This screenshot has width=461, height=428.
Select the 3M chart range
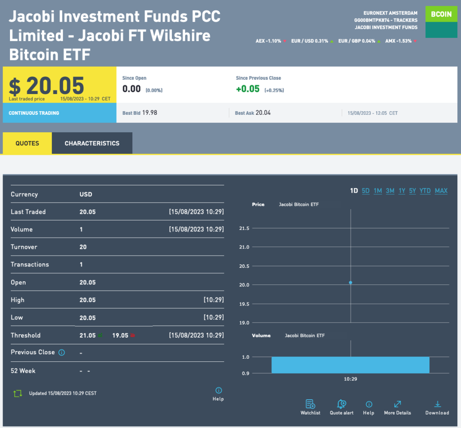(390, 191)
